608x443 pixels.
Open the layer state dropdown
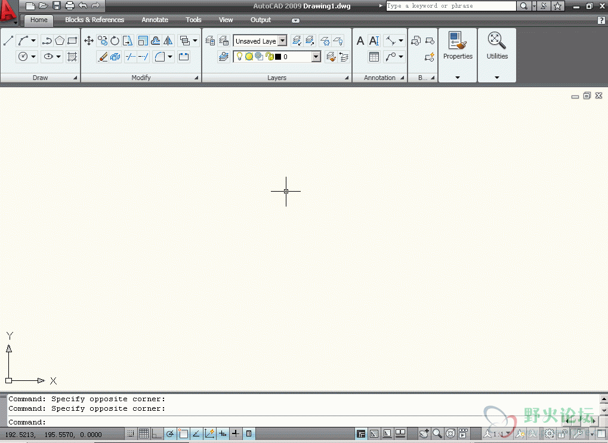(283, 41)
